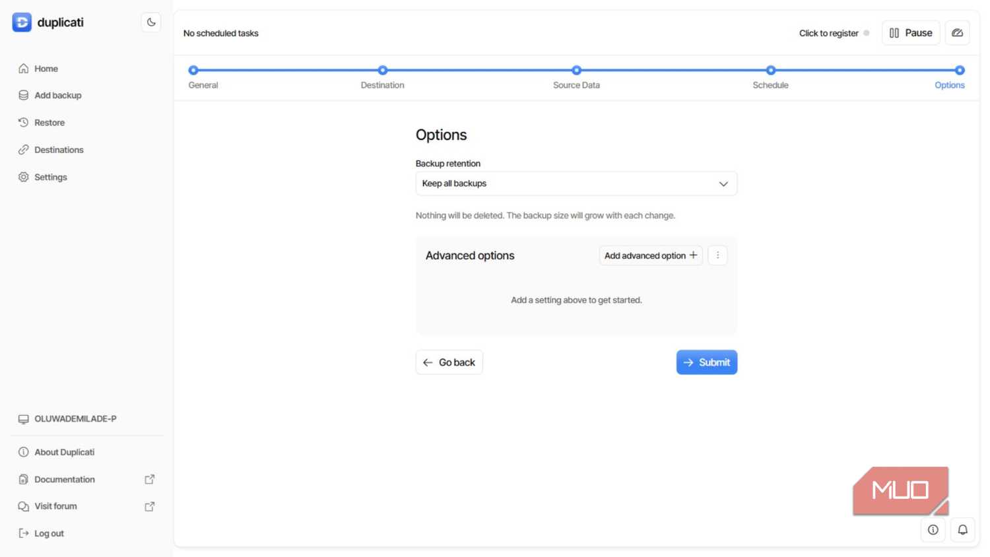Click the Home house icon
Viewport: 990px width, 557px height.
coord(24,69)
